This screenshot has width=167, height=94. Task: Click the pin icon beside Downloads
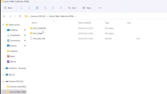(25, 35)
